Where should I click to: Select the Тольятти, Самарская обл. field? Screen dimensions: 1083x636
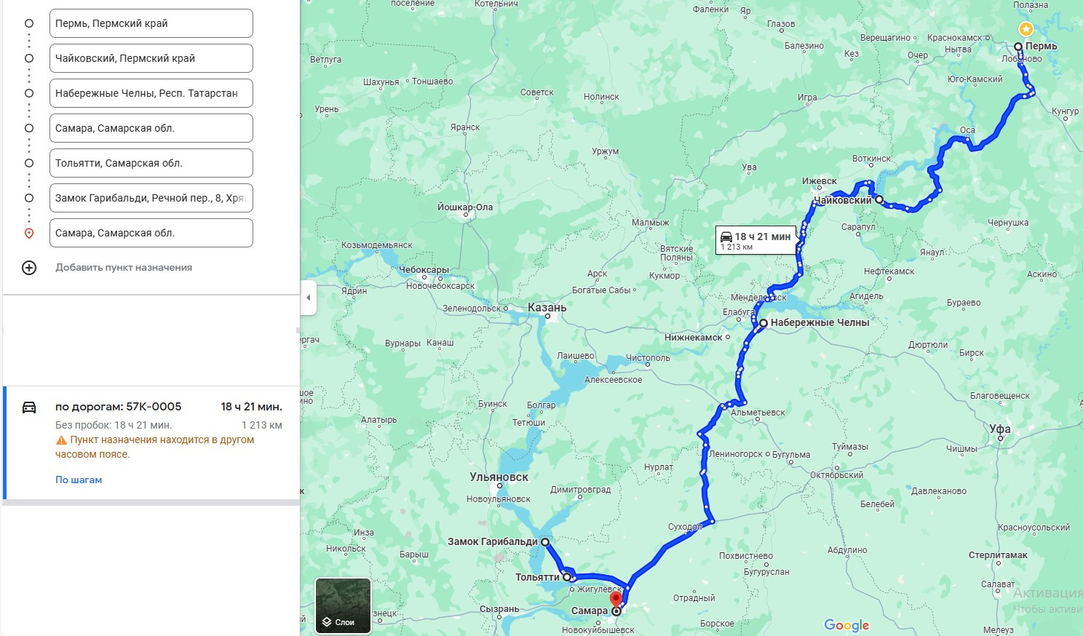click(151, 163)
